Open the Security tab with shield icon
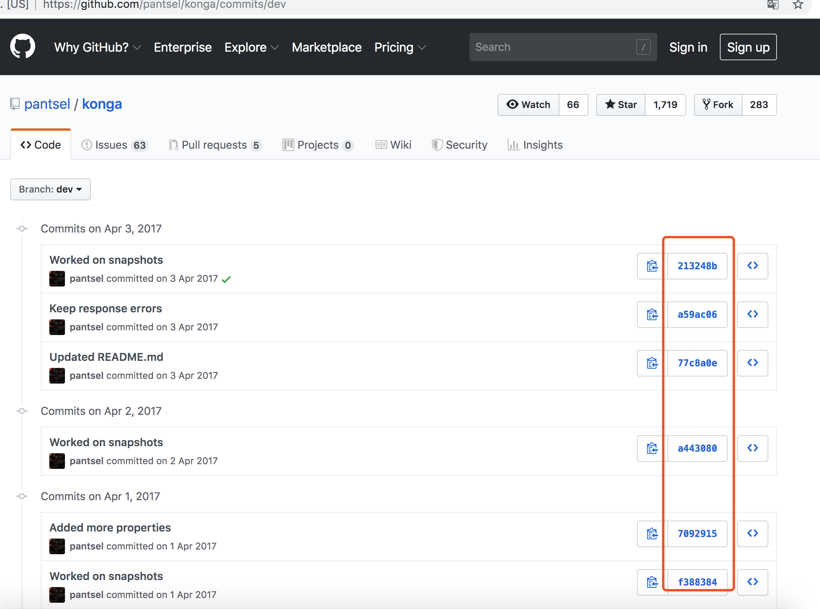 coord(460,145)
